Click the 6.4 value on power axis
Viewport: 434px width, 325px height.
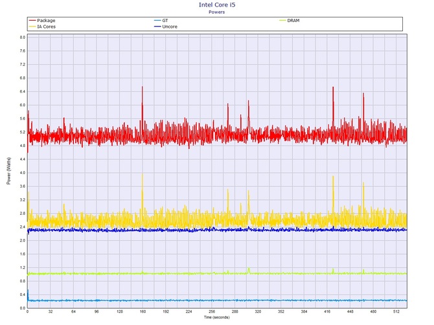tap(23, 91)
